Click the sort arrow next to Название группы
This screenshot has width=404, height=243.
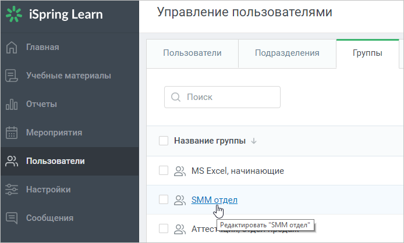point(254,141)
